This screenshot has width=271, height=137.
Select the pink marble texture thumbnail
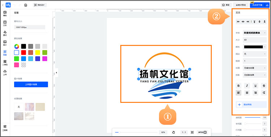pyautogui.click(x=30, y=107)
